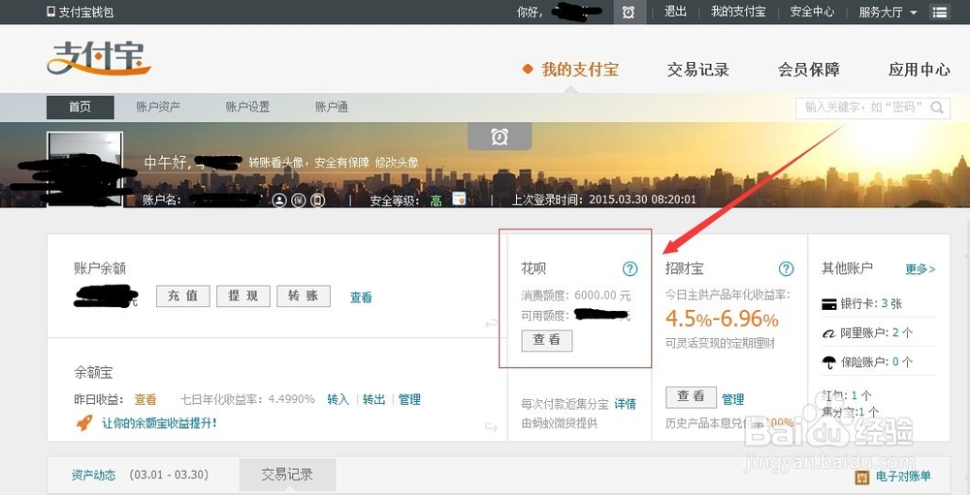Click the 详情 link for 集分宝
The height and width of the screenshot is (495, 970).
click(626, 404)
